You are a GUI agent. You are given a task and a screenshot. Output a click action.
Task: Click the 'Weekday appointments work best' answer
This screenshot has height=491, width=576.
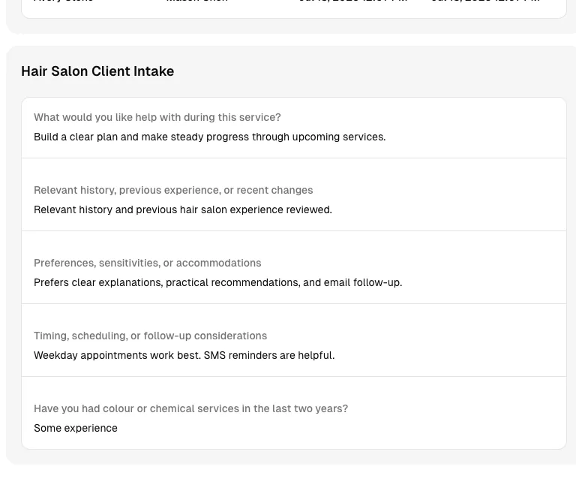pos(184,355)
